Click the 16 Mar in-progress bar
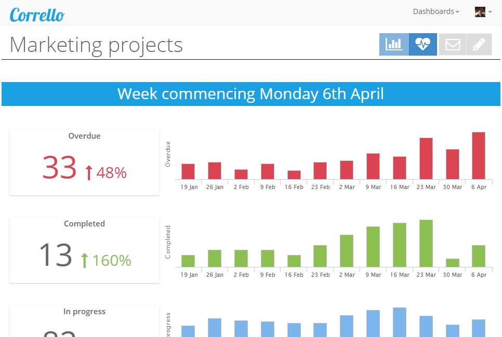This screenshot has height=337, width=502. [400, 322]
